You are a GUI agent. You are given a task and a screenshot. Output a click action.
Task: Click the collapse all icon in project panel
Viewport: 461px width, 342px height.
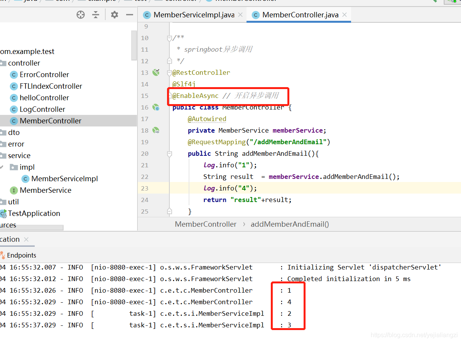click(96, 15)
